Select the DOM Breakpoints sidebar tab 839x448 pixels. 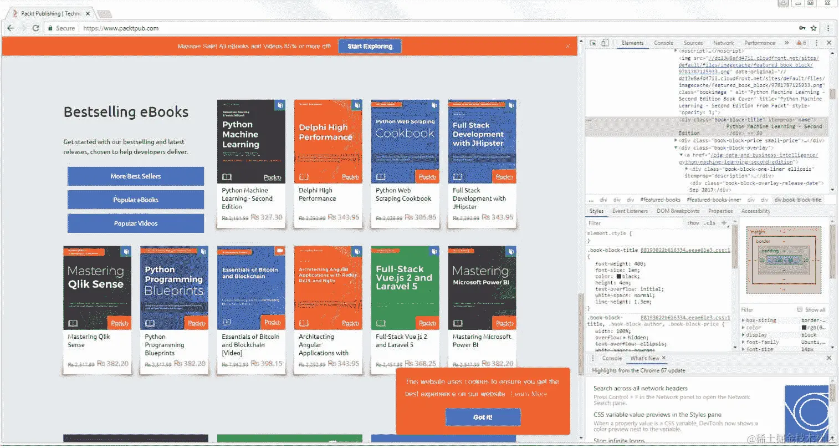tap(678, 211)
